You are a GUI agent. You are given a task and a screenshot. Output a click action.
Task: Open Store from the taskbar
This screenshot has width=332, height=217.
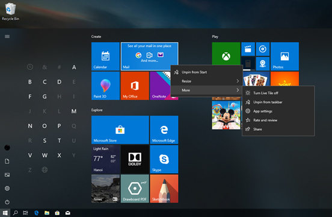(57, 213)
